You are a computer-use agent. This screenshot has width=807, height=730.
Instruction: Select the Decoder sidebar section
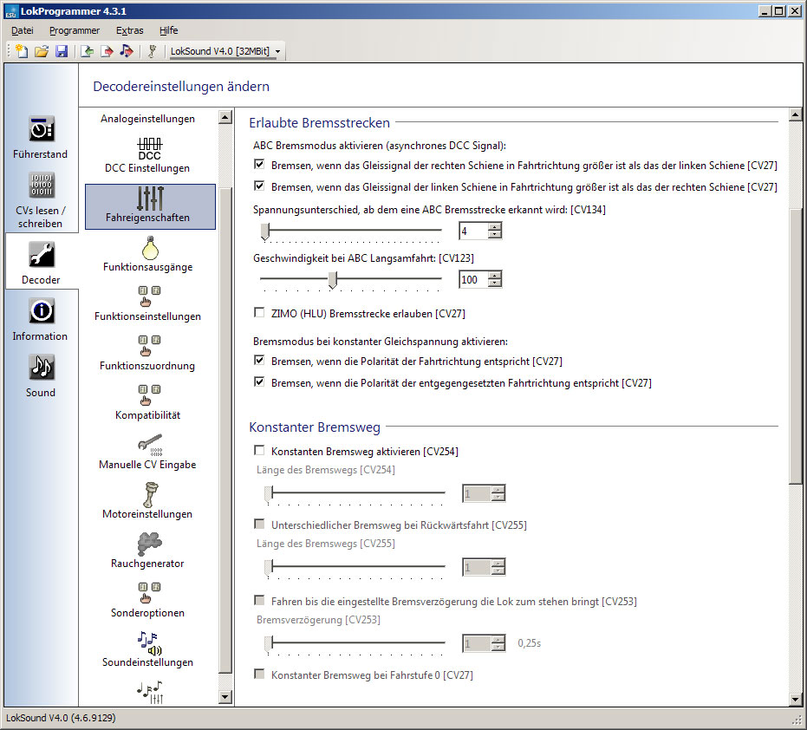click(x=42, y=263)
